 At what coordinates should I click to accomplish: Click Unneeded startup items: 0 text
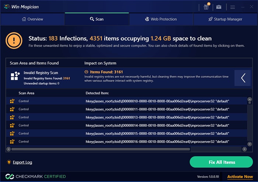coord(41,83)
